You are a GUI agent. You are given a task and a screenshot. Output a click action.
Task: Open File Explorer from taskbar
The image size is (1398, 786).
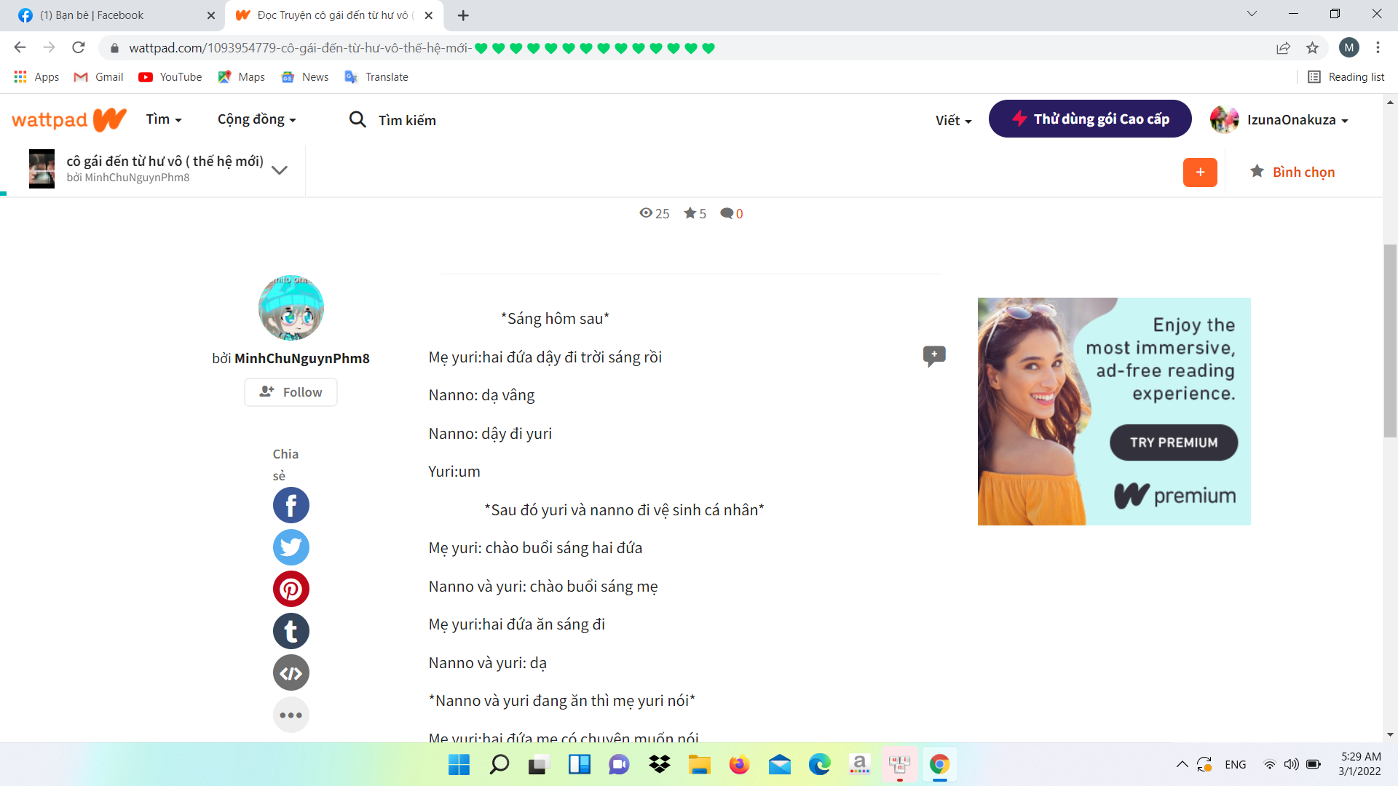pyautogui.click(x=699, y=764)
